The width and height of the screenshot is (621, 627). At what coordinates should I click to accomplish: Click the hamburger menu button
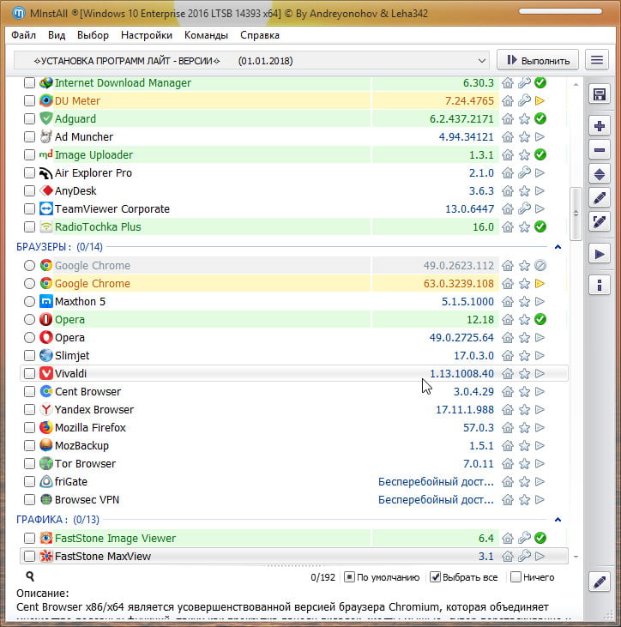(x=597, y=61)
